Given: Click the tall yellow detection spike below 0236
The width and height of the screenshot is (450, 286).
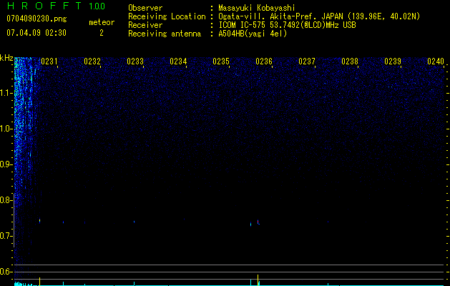Looking at the screenshot, I should [258, 280].
